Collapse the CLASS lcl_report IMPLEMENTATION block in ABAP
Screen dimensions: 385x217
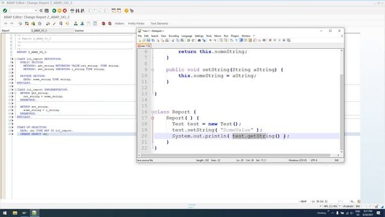pos(15,90)
